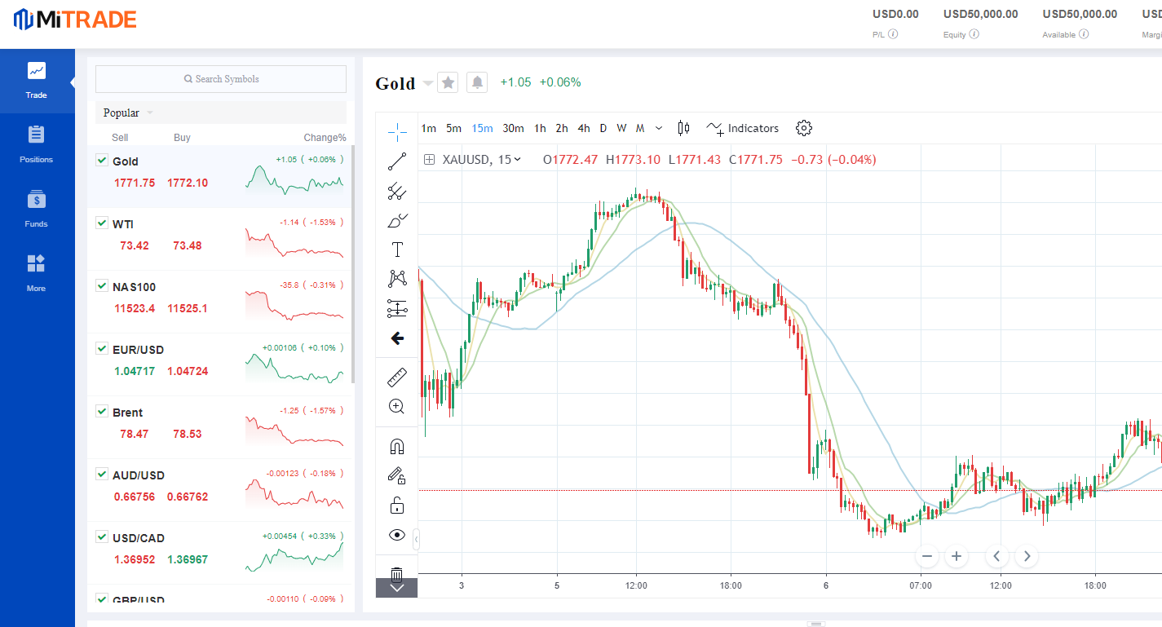Open the Positions tab in sidebar
The width and height of the screenshot is (1162, 627).
tap(37, 144)
